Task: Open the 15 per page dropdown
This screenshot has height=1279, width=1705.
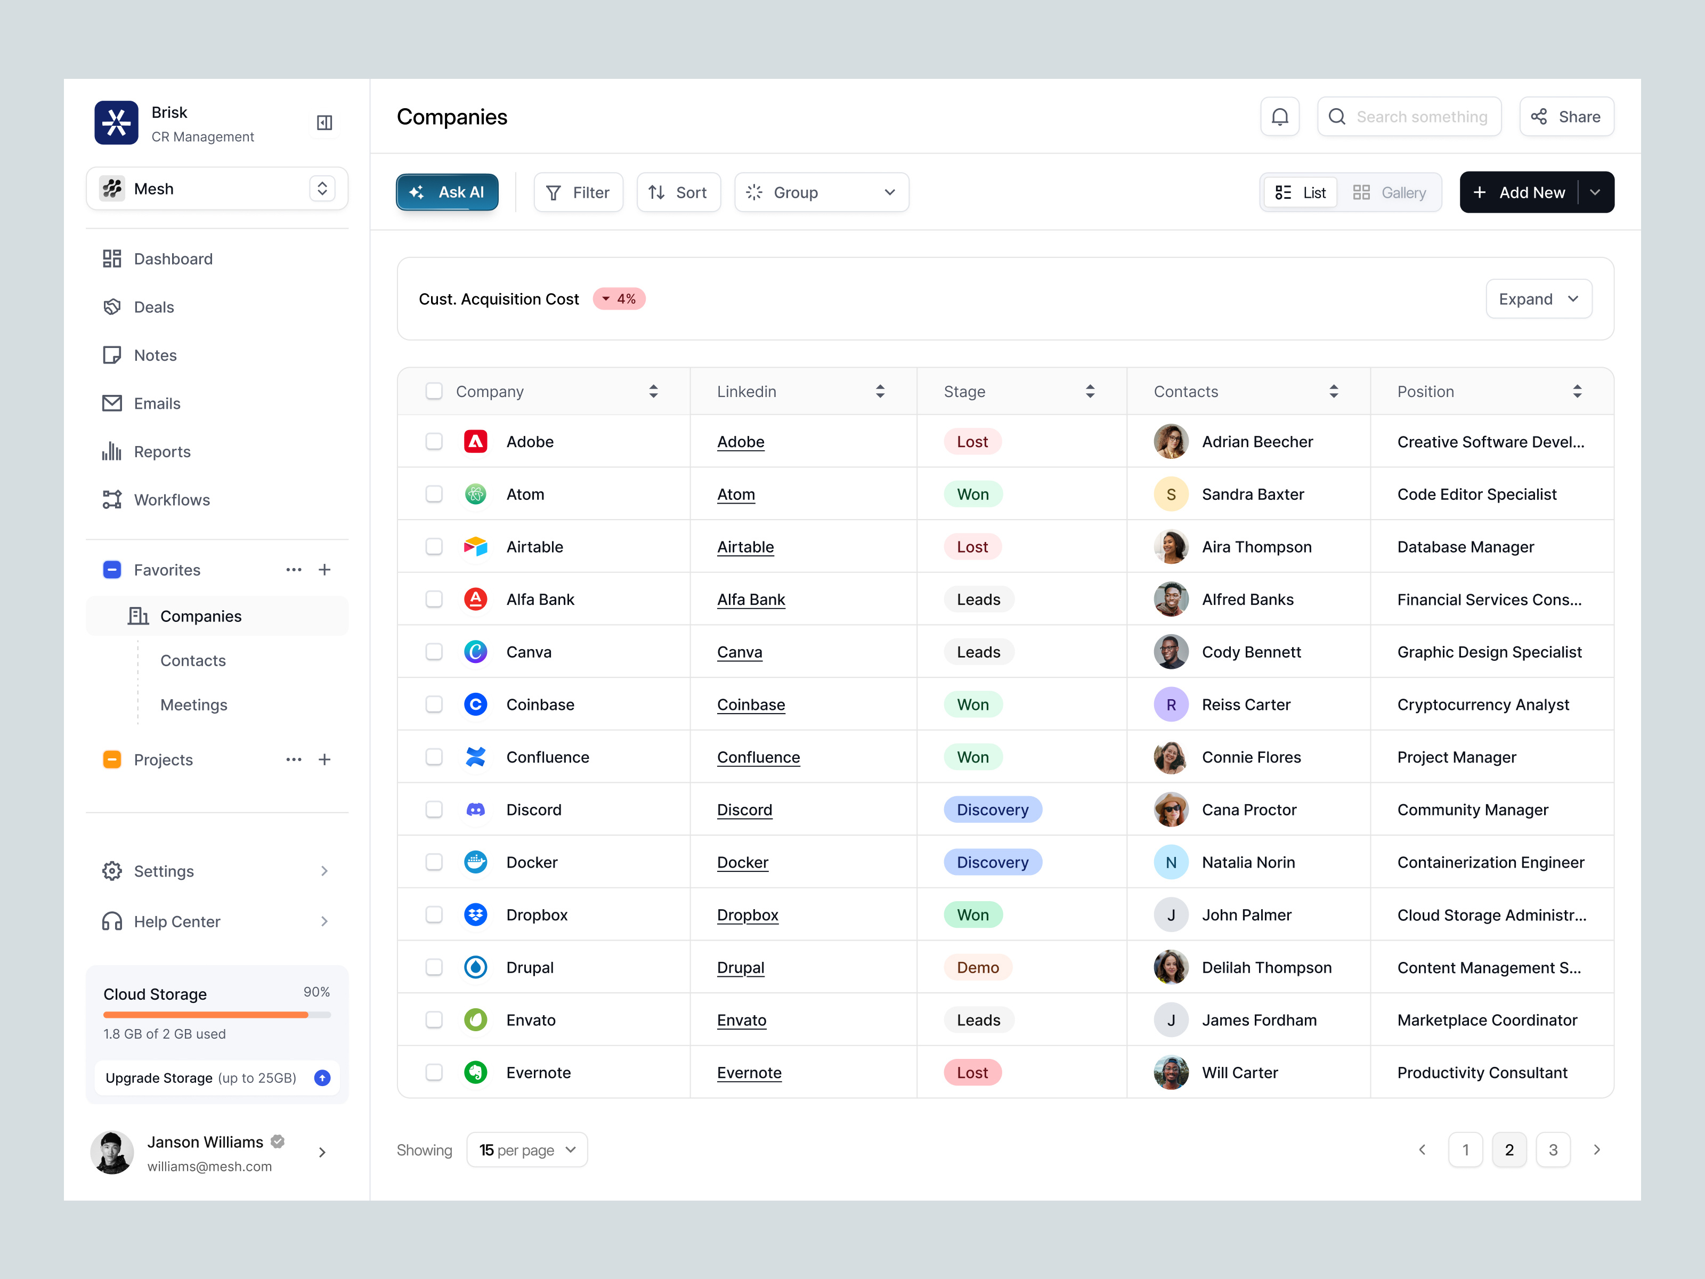Action: click(526, 1150)
